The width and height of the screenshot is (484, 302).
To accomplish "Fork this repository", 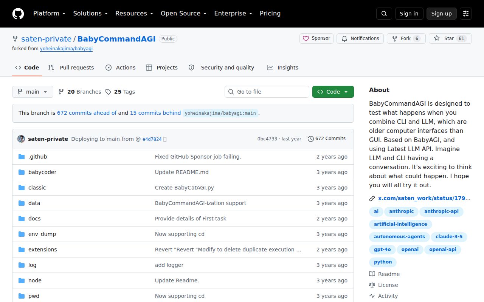I will point(406,39).
